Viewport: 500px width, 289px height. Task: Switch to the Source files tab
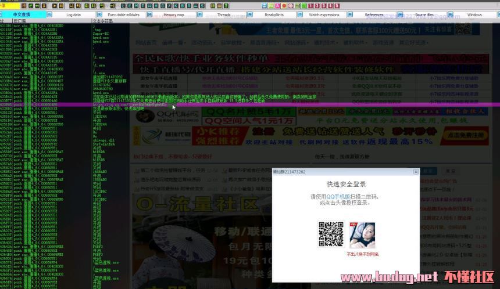tap(424, 15)
